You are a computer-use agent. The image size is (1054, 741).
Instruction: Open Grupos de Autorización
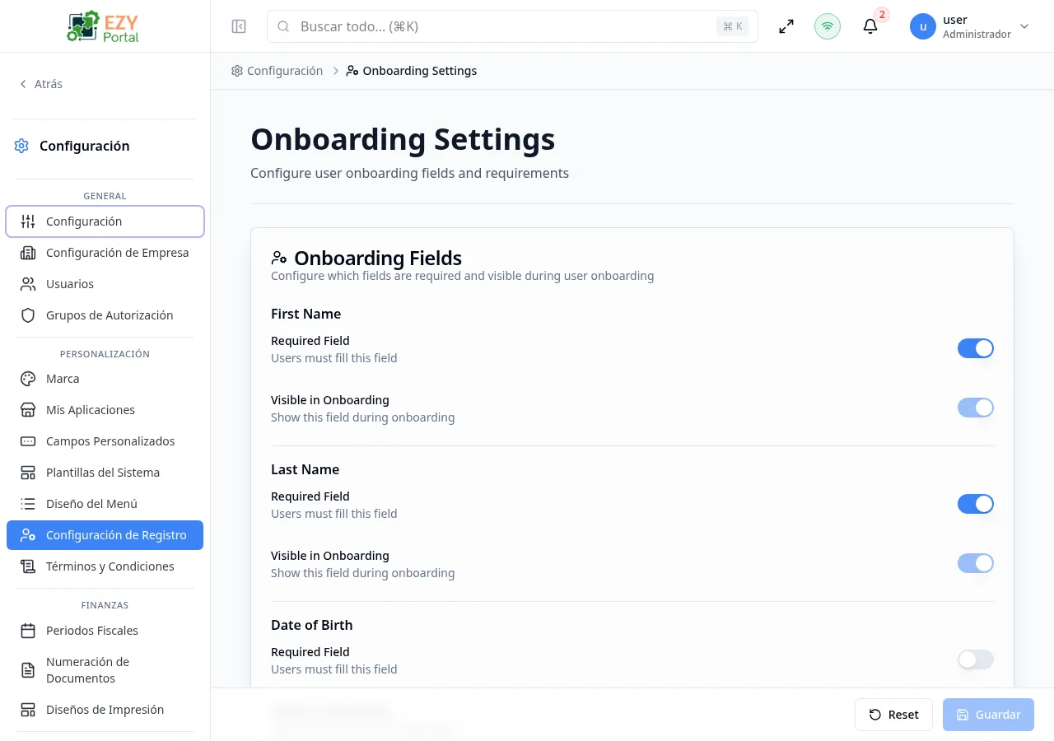(x=105, y=315)
